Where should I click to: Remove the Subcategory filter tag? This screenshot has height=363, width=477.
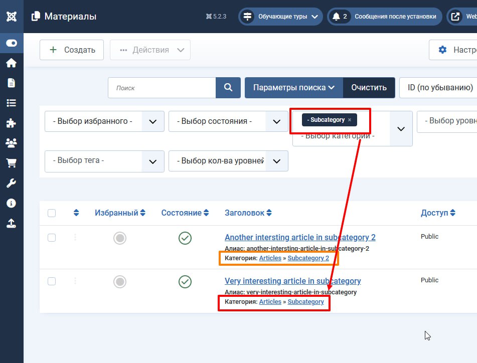pyautogui.click(x=350, y=120)
